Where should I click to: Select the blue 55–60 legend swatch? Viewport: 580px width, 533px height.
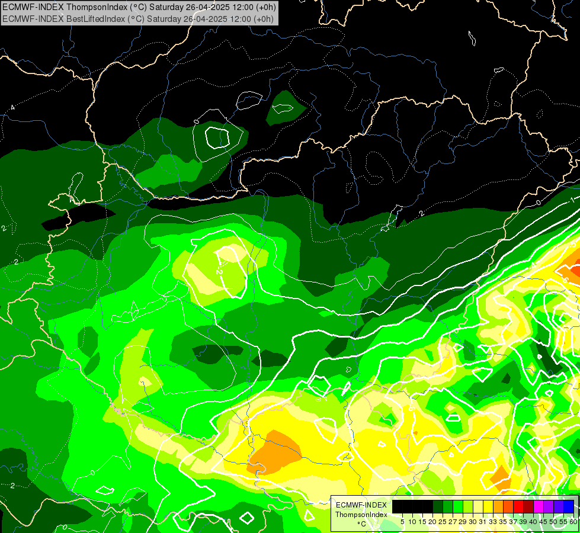569,506
